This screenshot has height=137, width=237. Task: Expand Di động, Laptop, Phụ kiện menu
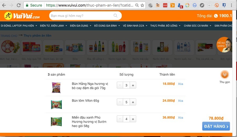click(x=19, y=26)
